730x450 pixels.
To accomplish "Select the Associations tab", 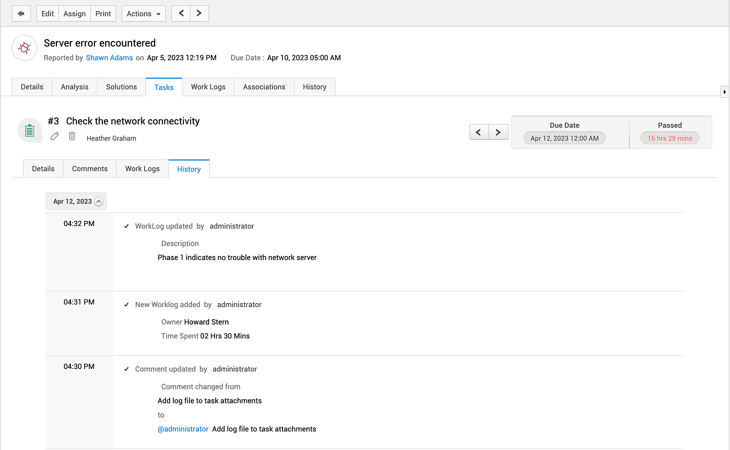I will tap(264, 87).
